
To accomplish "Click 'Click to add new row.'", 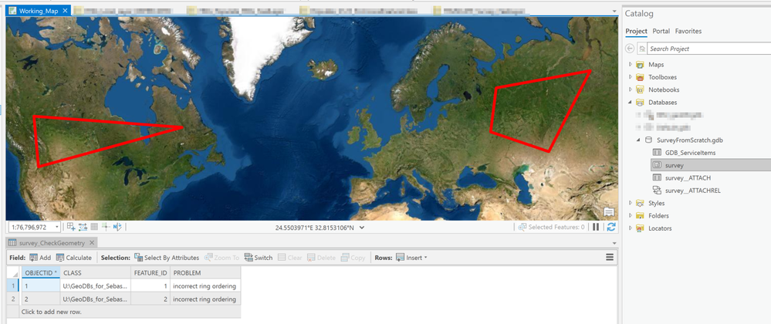I will click(x=52, y=312).
